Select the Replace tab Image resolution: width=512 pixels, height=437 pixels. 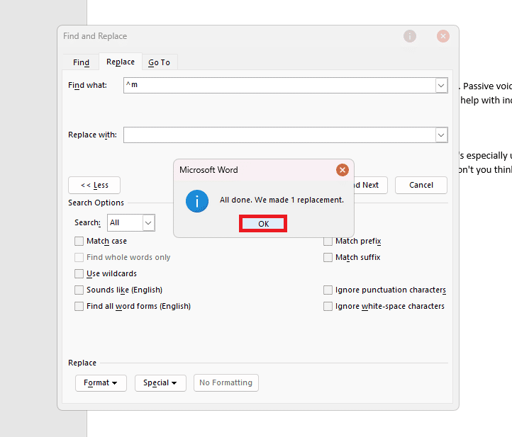click(121, 62)
